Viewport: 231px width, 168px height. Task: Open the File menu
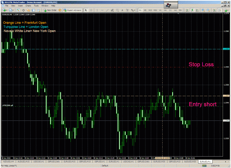point(7,6)
